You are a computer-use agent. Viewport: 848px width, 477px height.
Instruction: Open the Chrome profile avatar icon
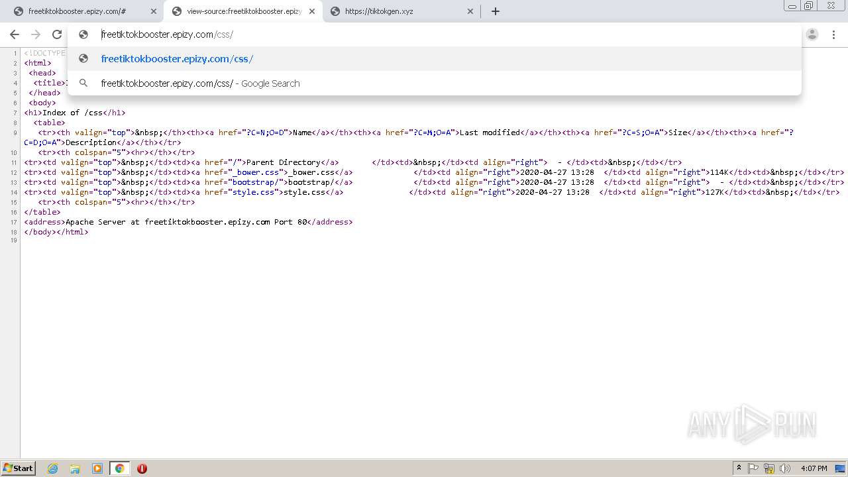[812, 34]
